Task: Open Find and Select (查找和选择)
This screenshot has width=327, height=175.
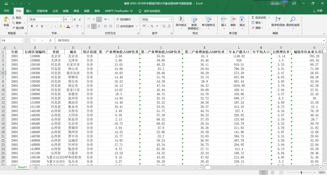Action: (x=293, y=22)
